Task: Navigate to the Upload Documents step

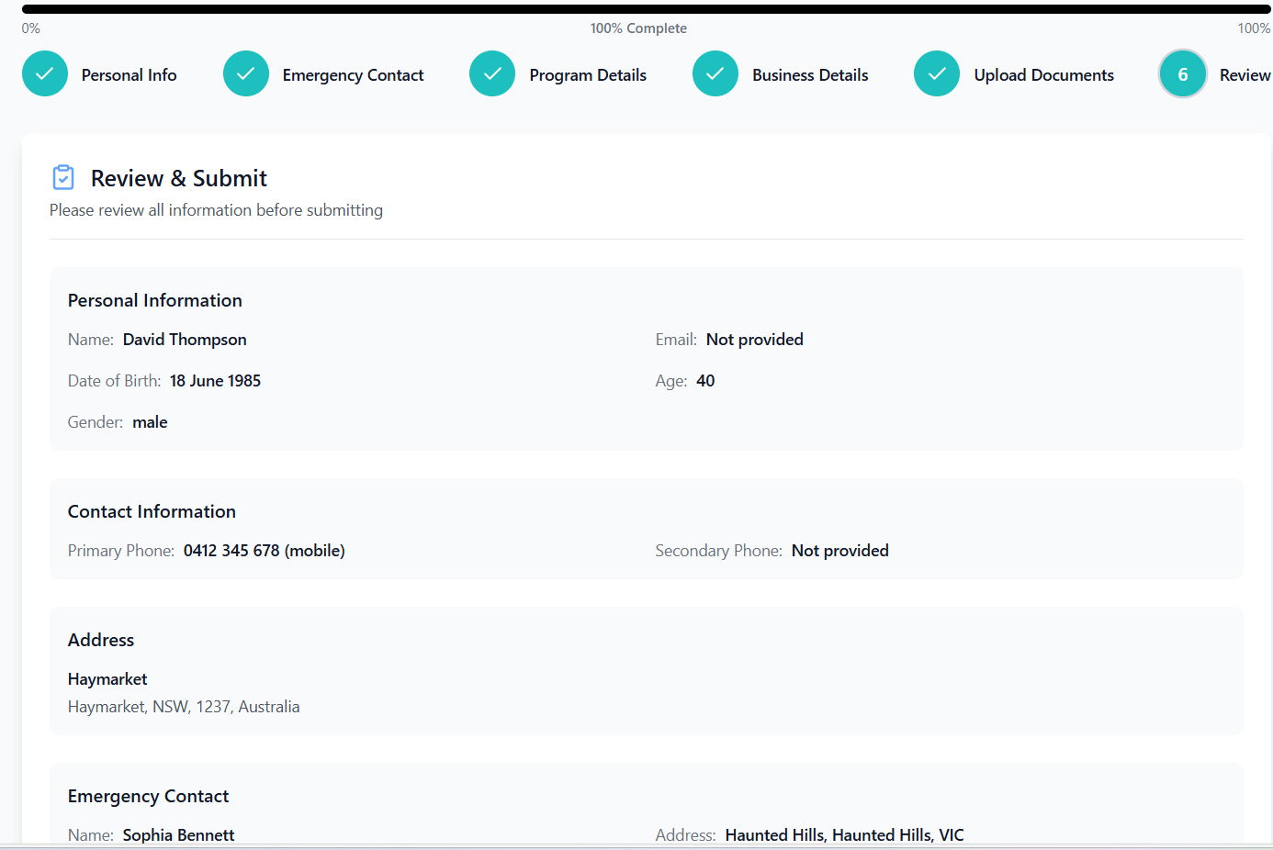Action: (1043, 74)
